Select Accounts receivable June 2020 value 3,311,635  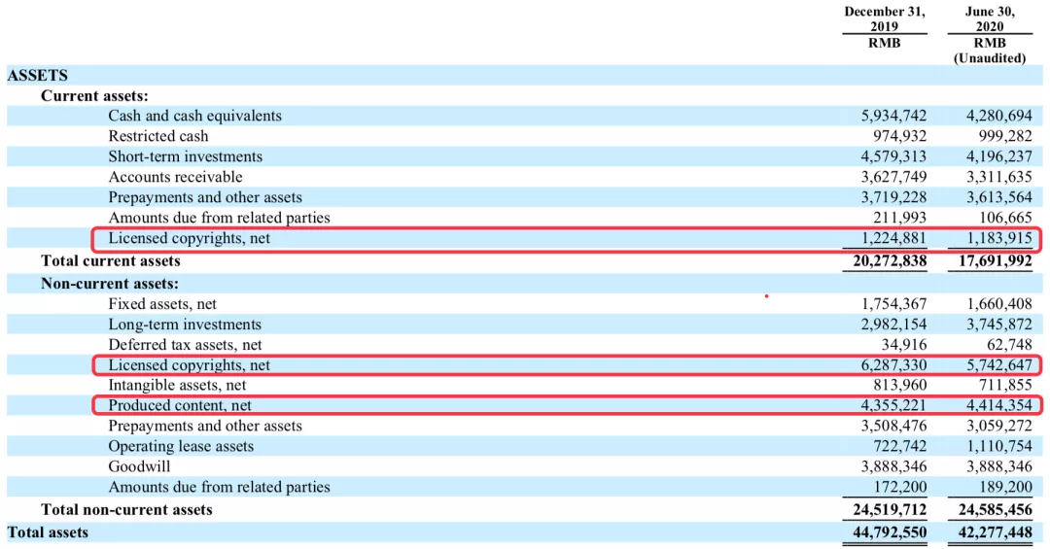coord(999,177)
